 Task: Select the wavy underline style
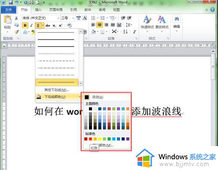click(57, 82)
